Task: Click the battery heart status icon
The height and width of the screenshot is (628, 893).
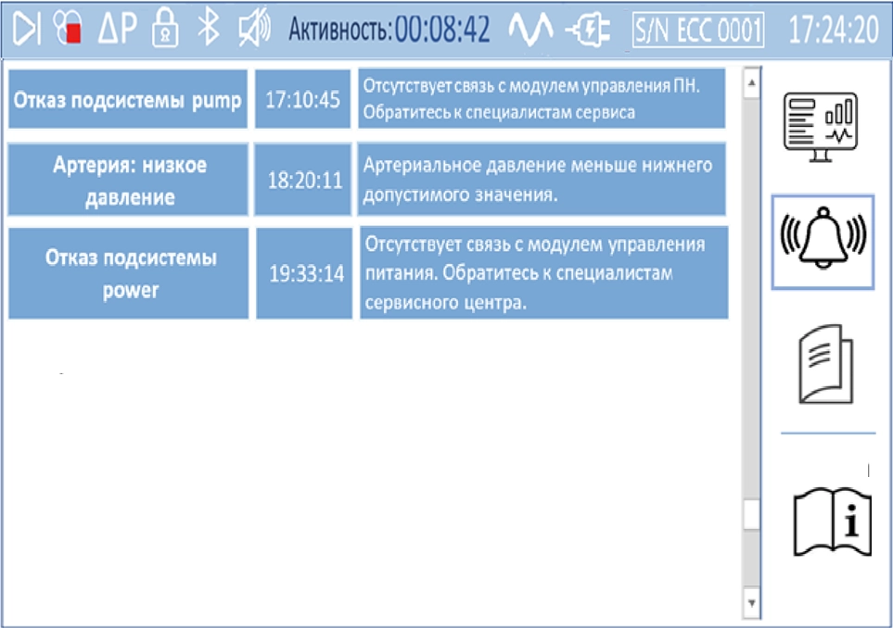Action: pyautogui.click(x=69, y=30)
